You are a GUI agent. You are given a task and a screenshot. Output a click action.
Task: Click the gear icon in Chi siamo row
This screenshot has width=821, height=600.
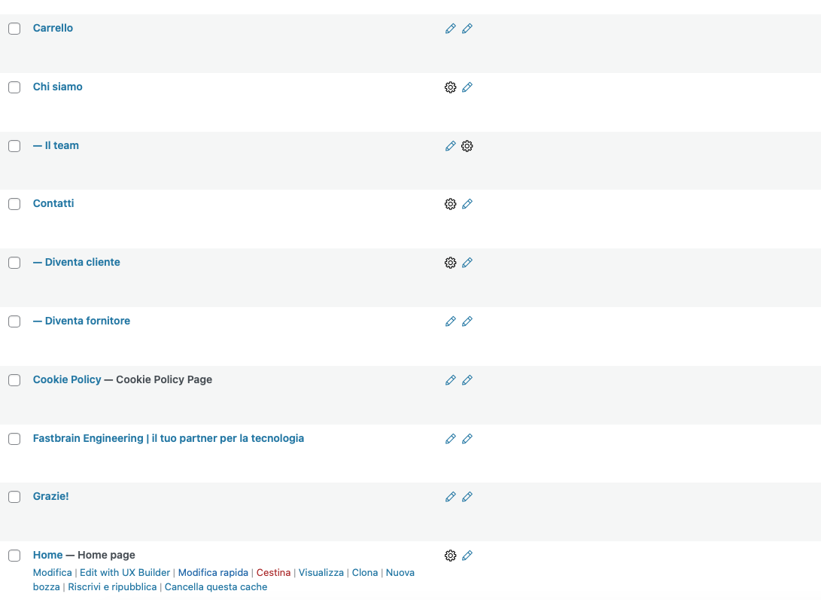pos(450,87)
